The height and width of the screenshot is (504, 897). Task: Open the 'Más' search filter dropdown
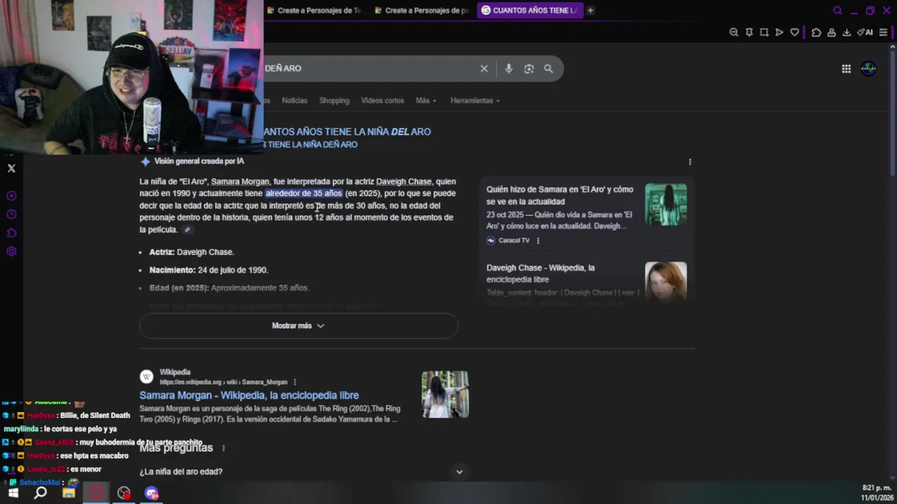pos(425,101)
